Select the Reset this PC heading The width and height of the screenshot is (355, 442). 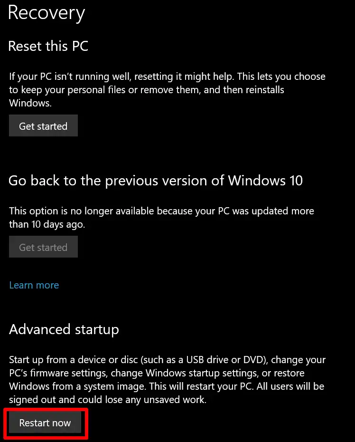point(48,46)
